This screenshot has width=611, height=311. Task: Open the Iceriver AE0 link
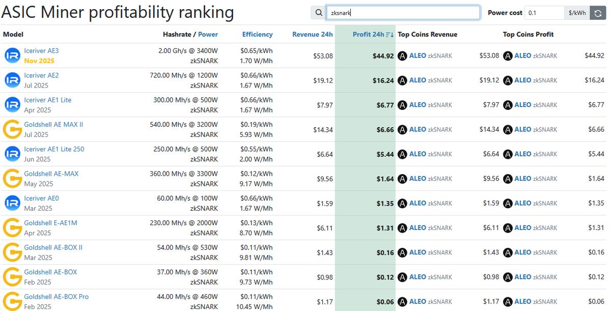[41, 198]
